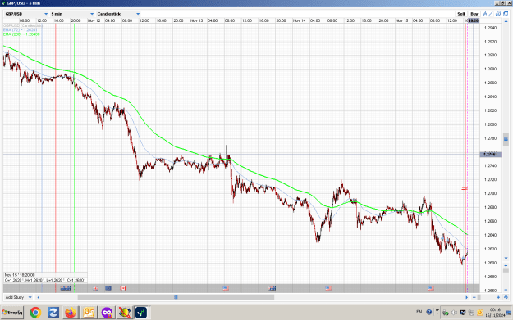
Task: Click the time scroll right arrow
Action: [x=466, y=297]
